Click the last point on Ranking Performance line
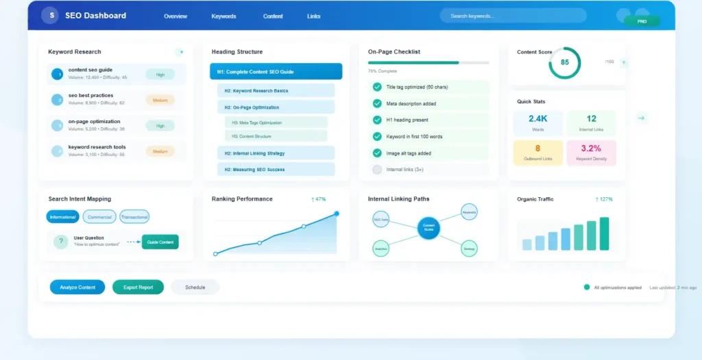The height and width of the screenshot is (360, 702). coord(337,214)
